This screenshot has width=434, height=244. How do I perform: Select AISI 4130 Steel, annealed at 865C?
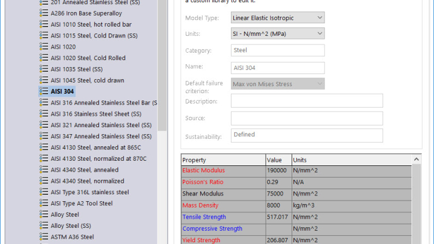pyautogui.click(x=95, y=147)
